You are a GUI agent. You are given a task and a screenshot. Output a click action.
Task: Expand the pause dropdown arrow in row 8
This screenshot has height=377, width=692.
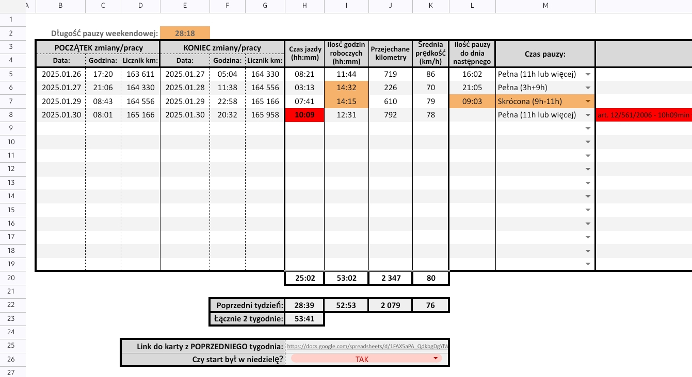pos(587,115)
